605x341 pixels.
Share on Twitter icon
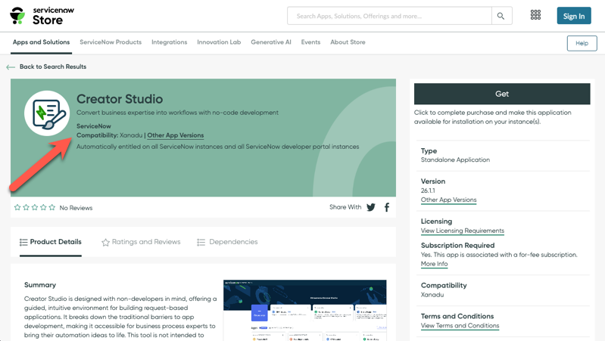371,207
